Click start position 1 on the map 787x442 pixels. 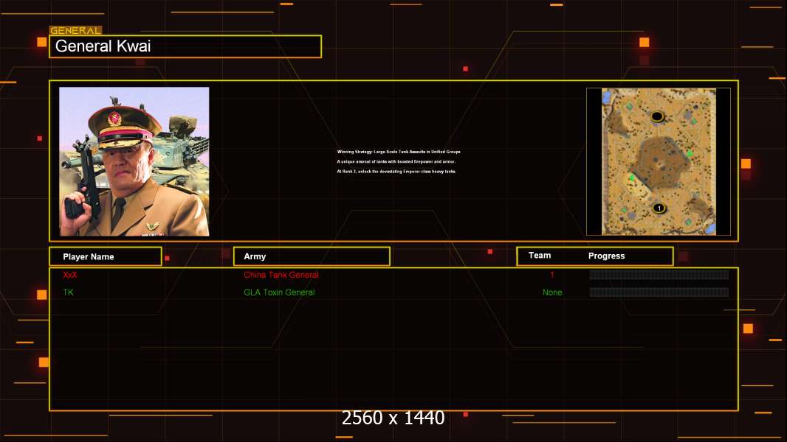click(659, 208)
